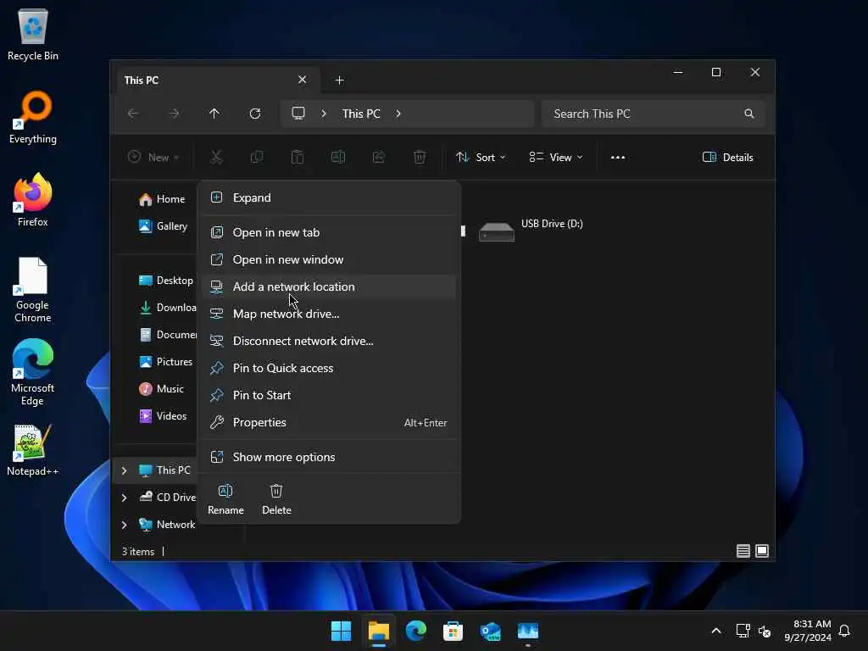Open Firefox from the desktop
Viewport: 868px width, 651px height.
(x=33, y=199)
